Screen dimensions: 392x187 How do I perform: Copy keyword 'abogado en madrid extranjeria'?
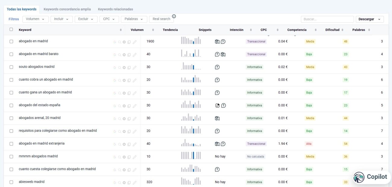pos(129,144)
